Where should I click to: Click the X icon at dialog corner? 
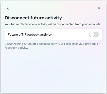(99, 8)
